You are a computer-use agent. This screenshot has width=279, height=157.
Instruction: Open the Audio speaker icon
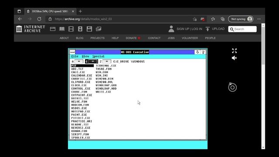80,29
